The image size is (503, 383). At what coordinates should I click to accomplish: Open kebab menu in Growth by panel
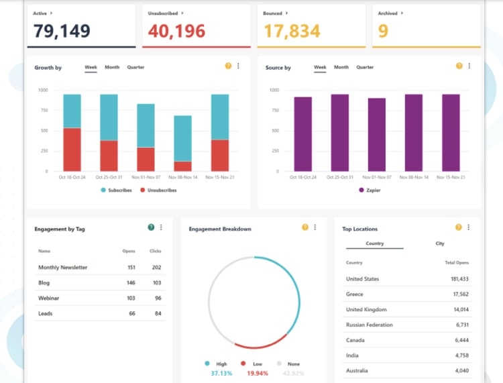tap(238, 66)
